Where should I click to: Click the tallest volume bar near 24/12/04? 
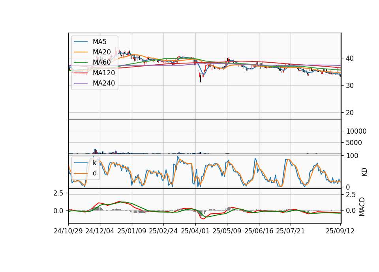pyautogui.click(x=95, y=151)
